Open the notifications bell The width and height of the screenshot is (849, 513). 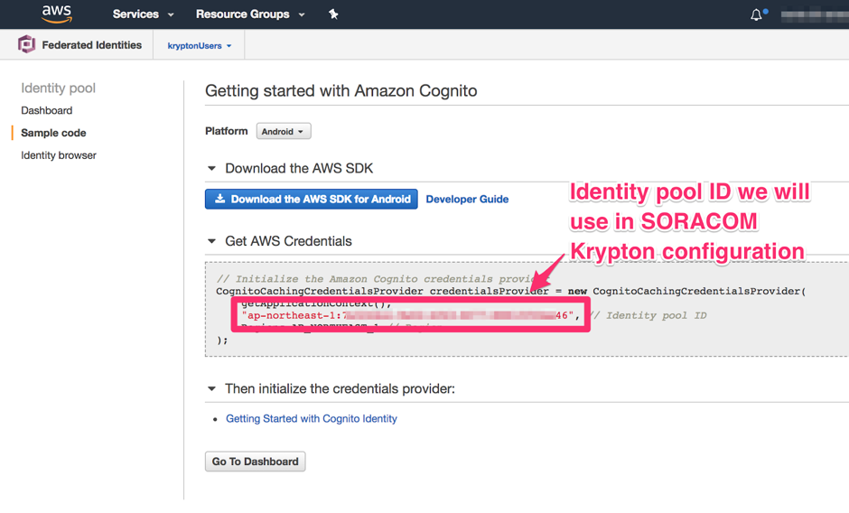[x=756, y=14]
